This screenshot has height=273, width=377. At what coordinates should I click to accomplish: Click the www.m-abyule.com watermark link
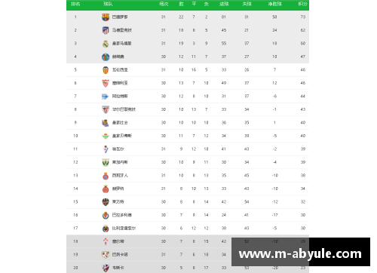300,254
